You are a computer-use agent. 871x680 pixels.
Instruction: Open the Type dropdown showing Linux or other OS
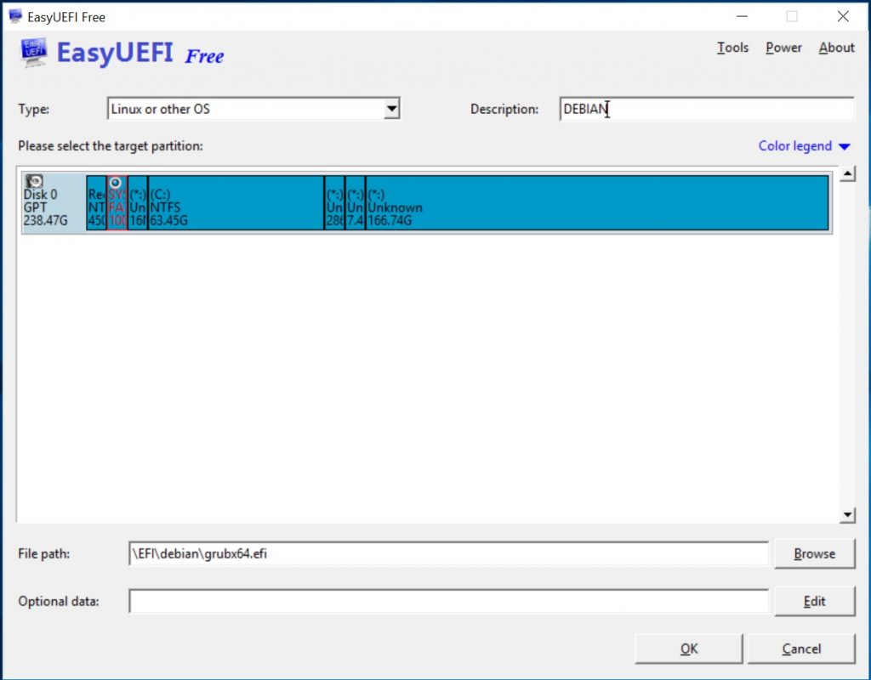click(x=253, y=109)
